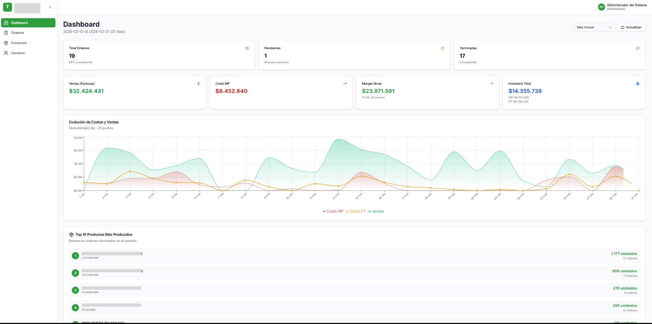The height and width of the screenshot is (324, 652).
Task: Toggle Costo MP series in chart legend
Action: point(333,211)
